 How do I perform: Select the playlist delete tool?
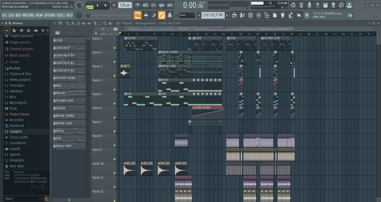pos(78,23)
